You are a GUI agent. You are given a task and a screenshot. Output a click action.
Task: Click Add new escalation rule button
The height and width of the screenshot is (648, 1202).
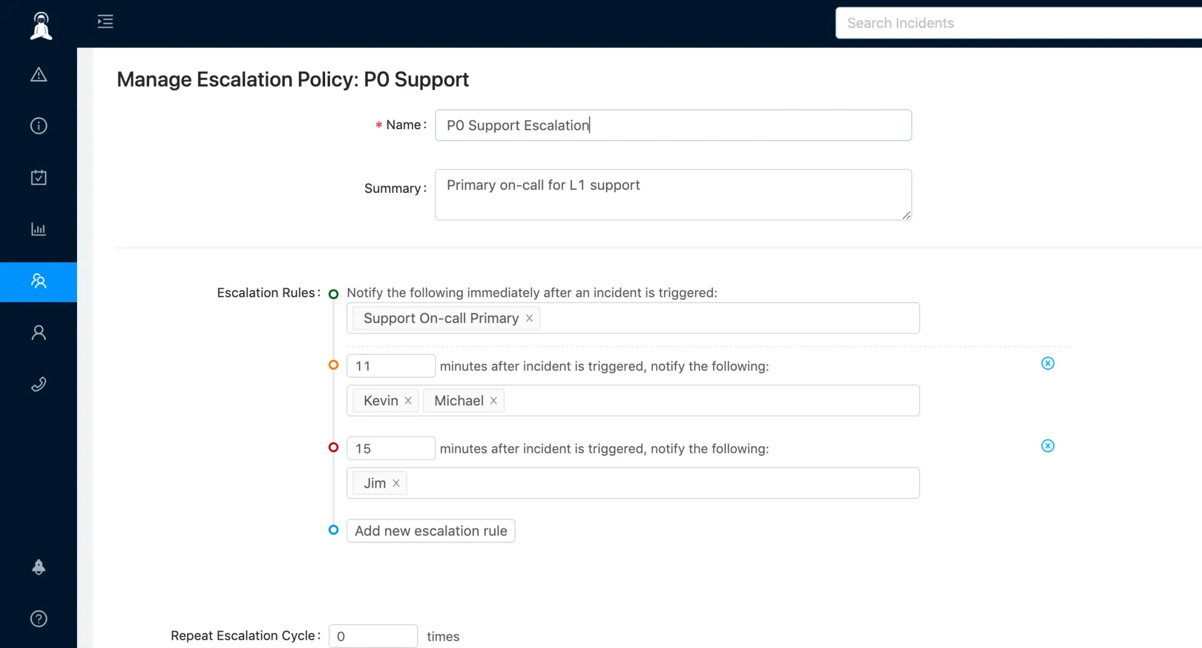(x=431, y=531)
